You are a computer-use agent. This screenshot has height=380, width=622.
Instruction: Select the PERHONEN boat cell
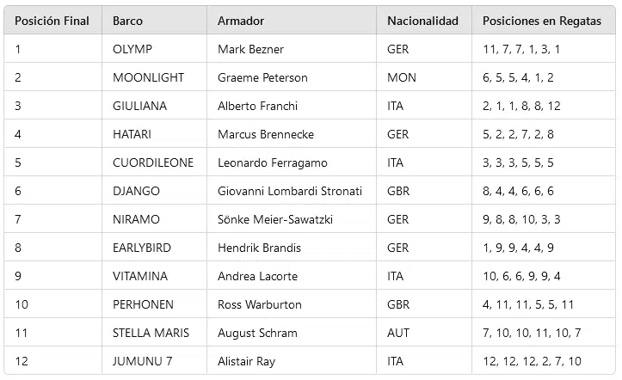[143, 304]
